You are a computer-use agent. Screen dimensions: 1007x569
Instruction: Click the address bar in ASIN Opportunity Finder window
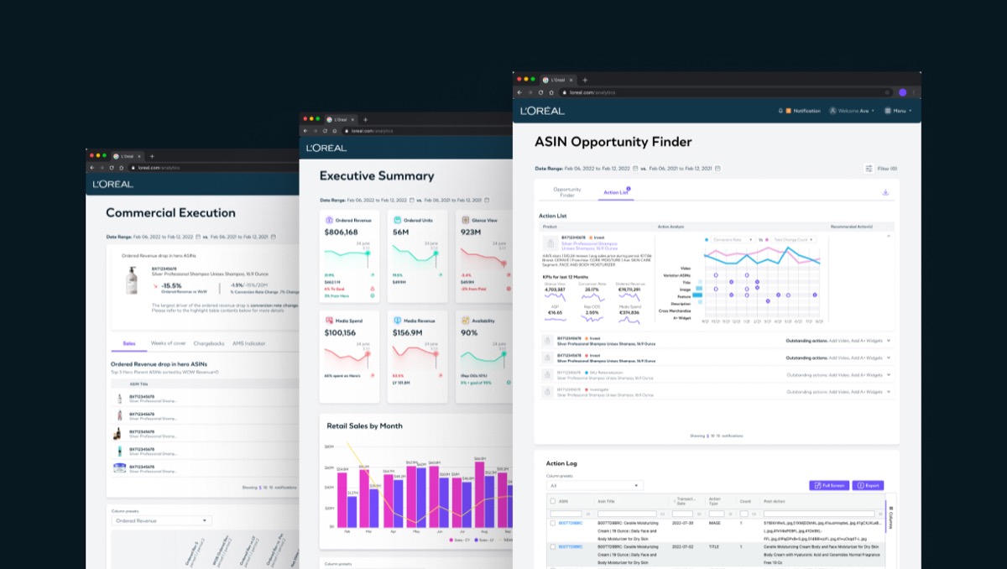pos(727,92)
